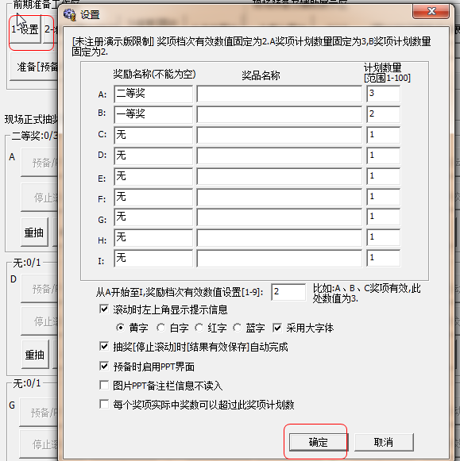Image resolution: width=460 pixels, height=461 pixels.
Task: Click row F 计划数量 field
Action: (383, 197)
